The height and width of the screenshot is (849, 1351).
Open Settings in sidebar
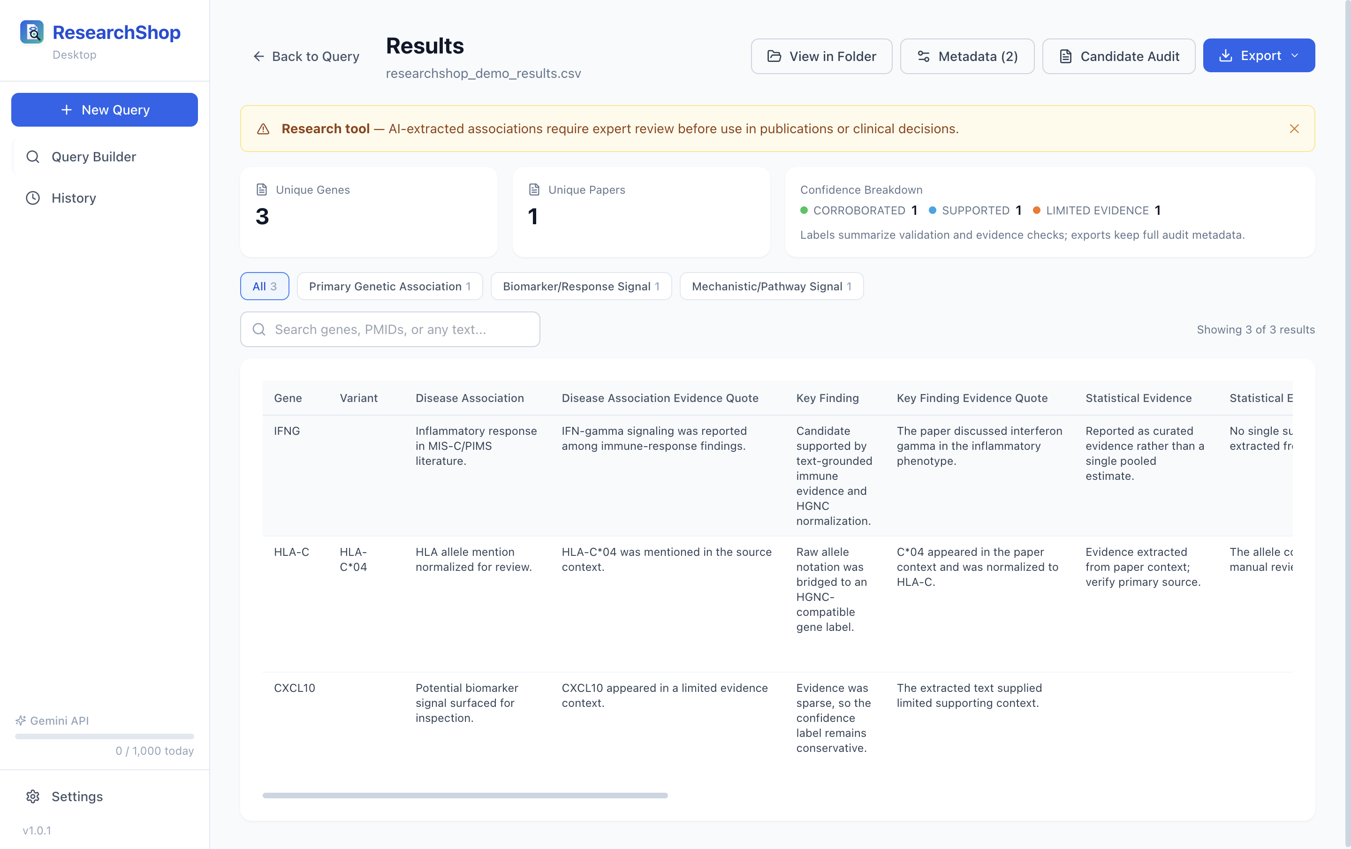(x=104, y=796)
